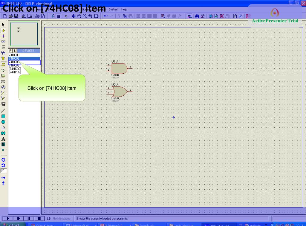Select the Tape Recorder tool
This screenshot has width=306, height=226.
(3, 82)
